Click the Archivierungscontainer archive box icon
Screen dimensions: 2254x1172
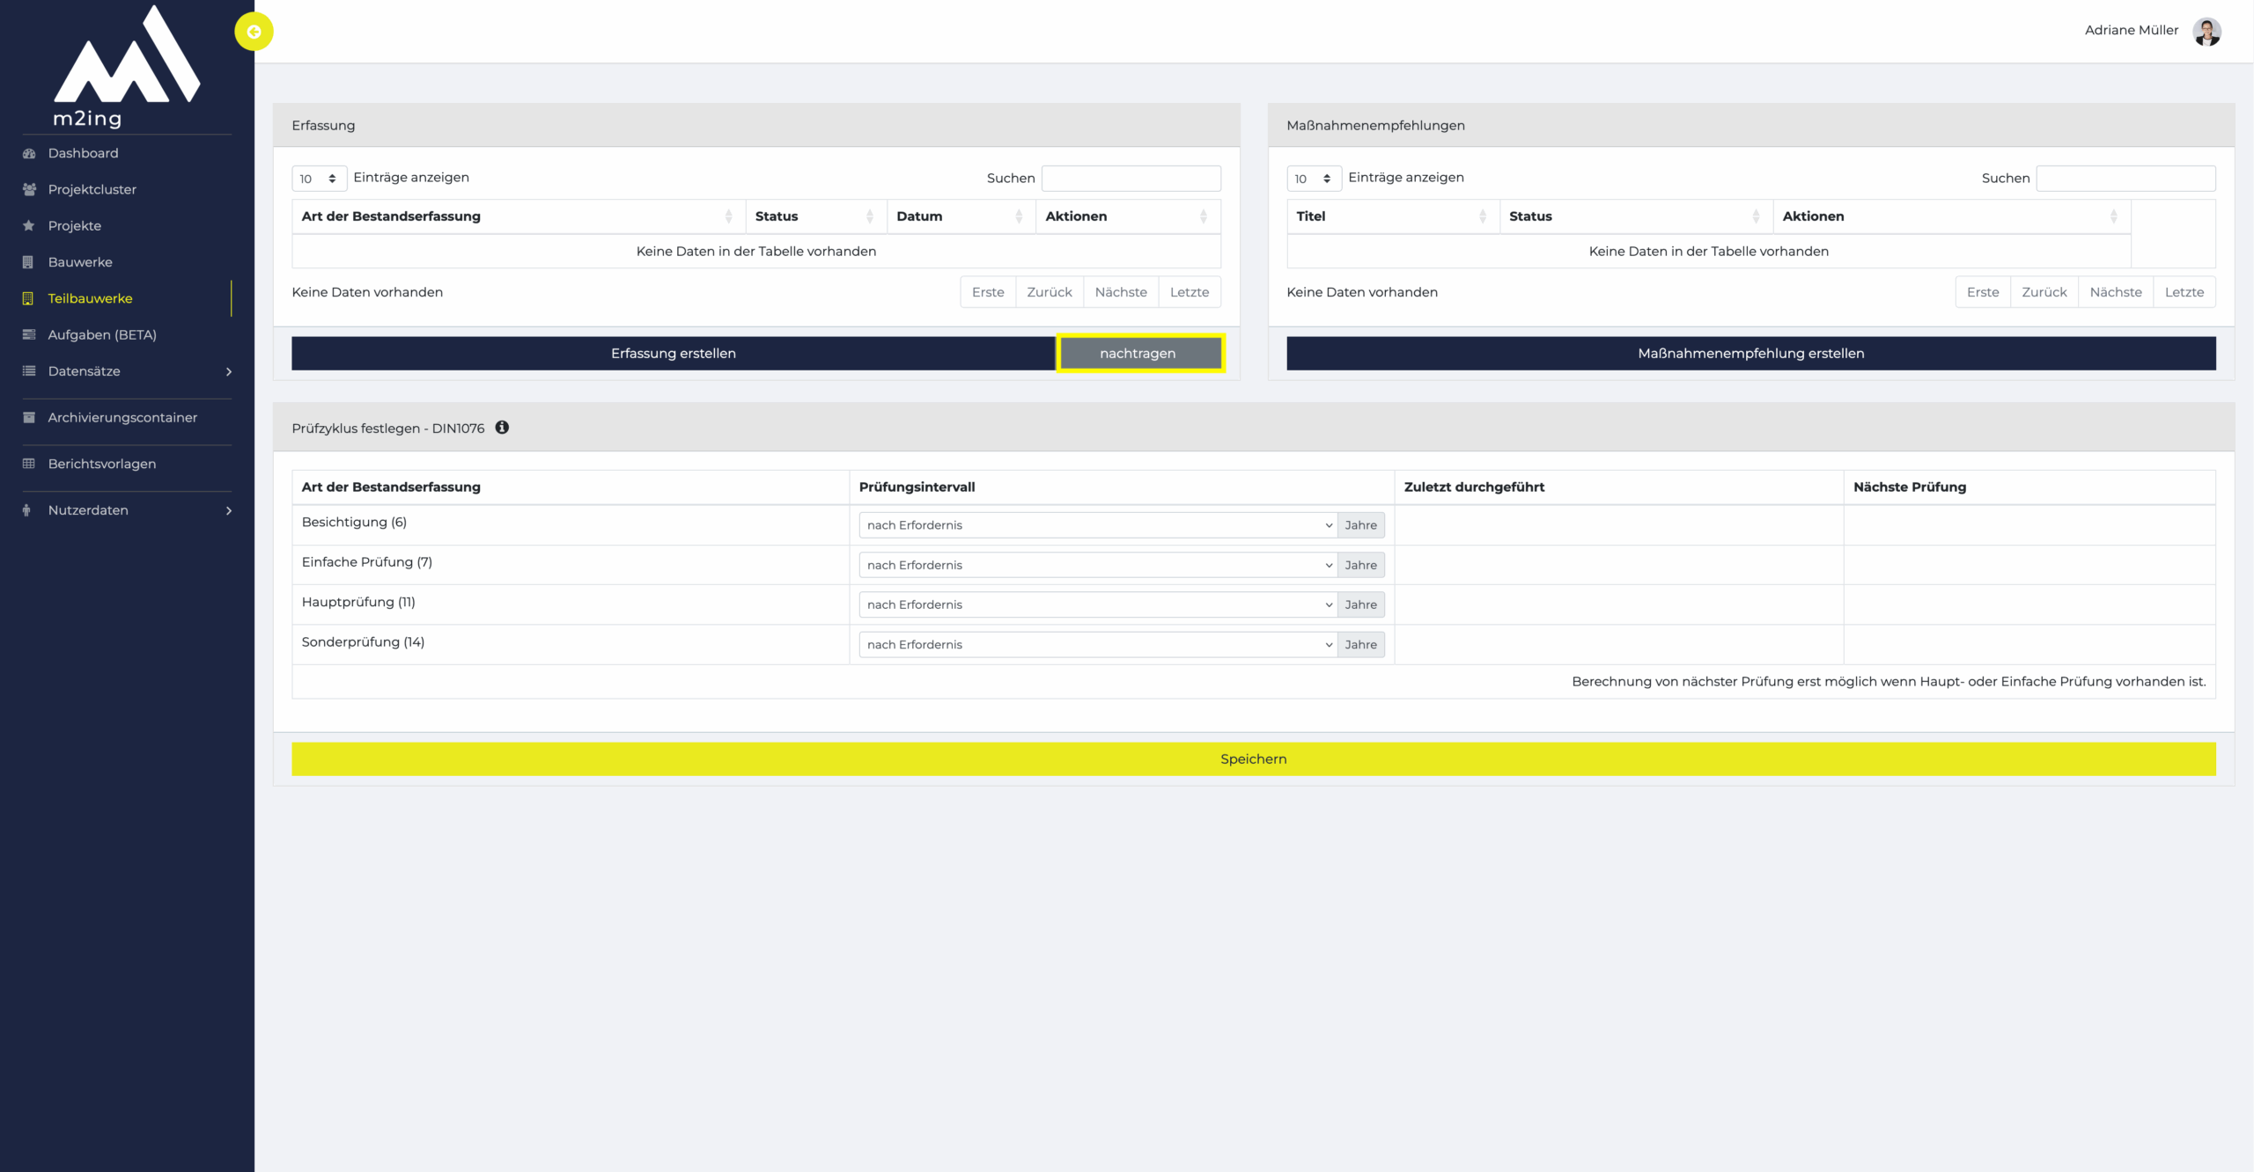point(29,417)
